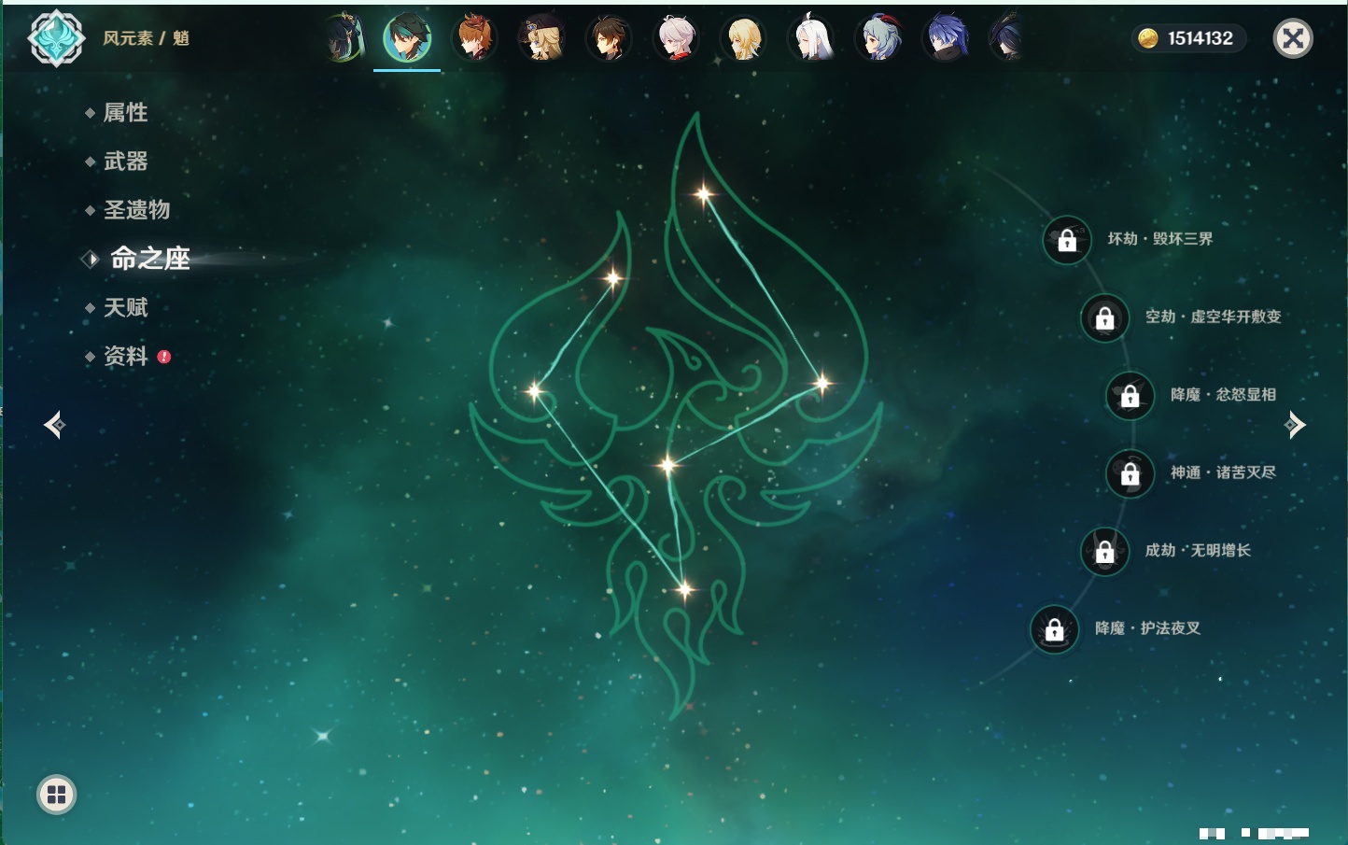The width and height of the screenshot is (1348, 845).
Task: Click the lock icon for 坏劫·毁坏三界
Action: [1067, 240]
